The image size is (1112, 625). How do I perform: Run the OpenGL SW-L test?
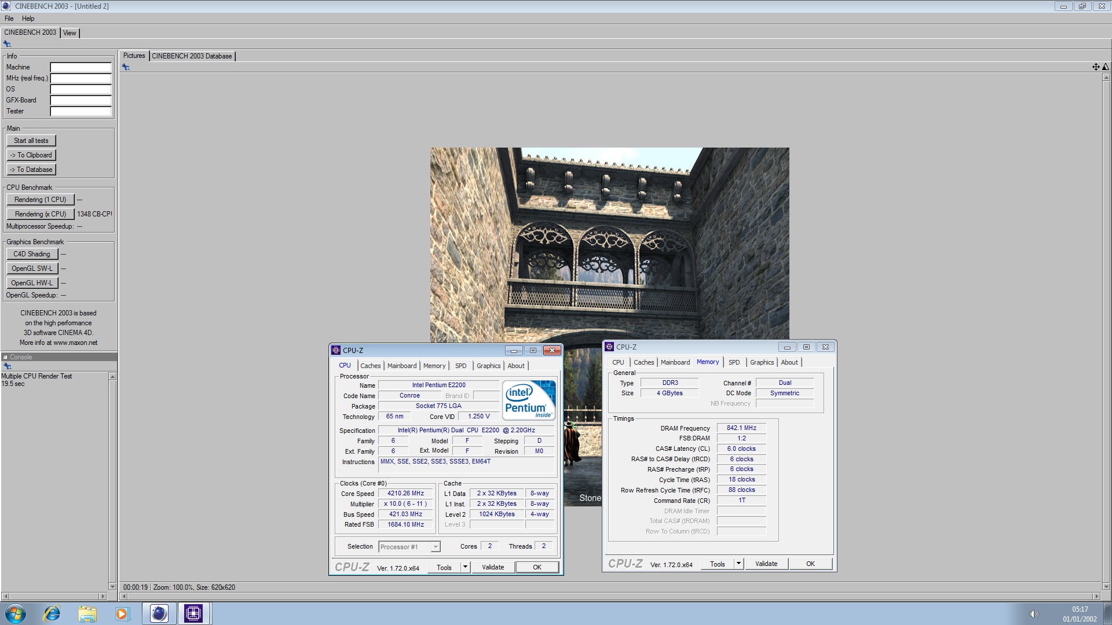tap(32, 269)
